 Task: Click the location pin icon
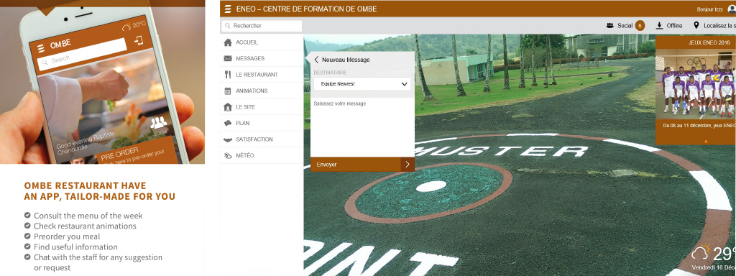[696, 25]
